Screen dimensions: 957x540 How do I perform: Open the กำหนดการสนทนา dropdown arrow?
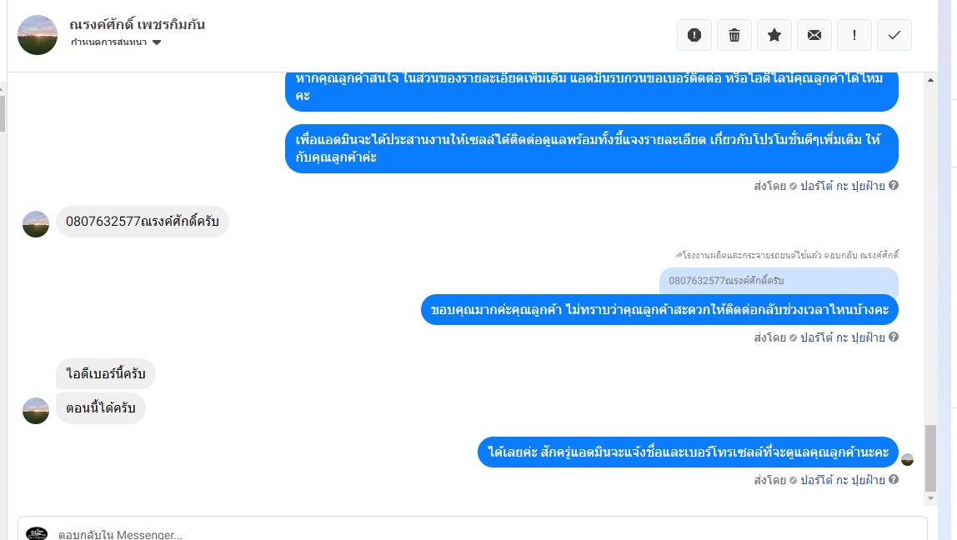tap(157, 42)
